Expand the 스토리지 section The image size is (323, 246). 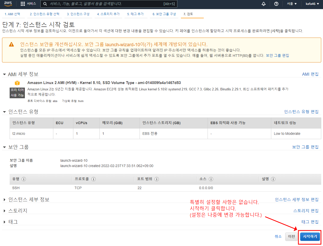coord(4,211)
